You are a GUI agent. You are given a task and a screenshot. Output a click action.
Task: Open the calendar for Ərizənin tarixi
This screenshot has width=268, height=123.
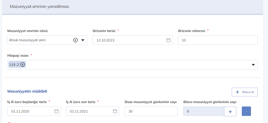[168, 40]
